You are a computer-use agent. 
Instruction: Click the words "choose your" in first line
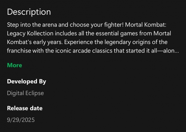[86, 25]
